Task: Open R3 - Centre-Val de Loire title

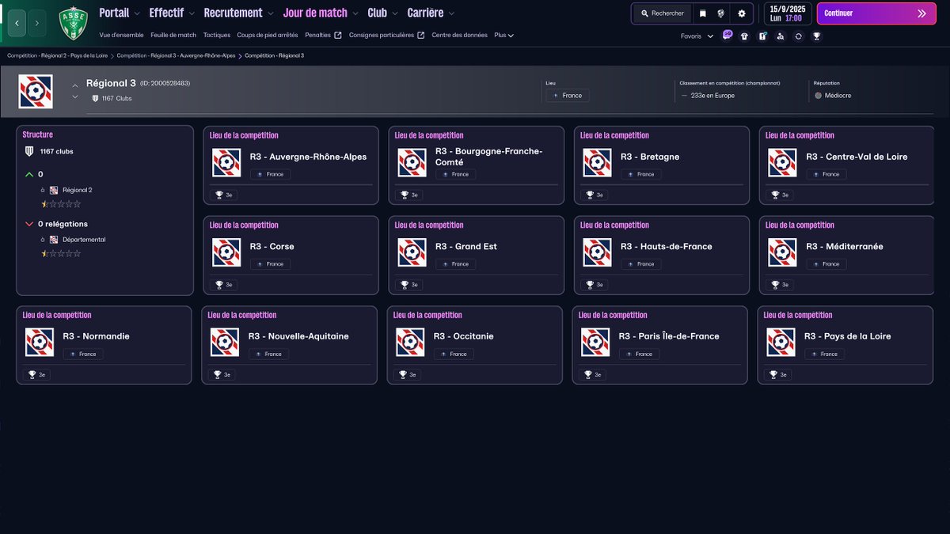Action: [x=857, y=157]
